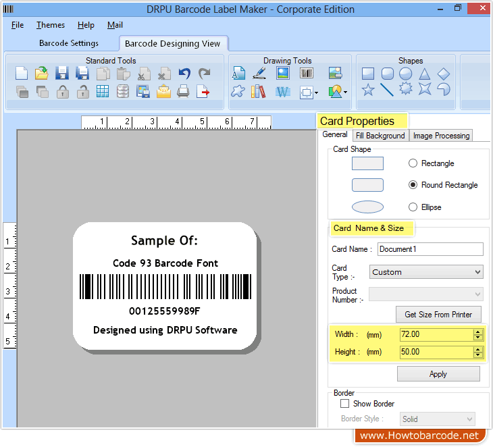
Task: Insert a barcode using barcode tool
Action: click(x=306, y=73)
